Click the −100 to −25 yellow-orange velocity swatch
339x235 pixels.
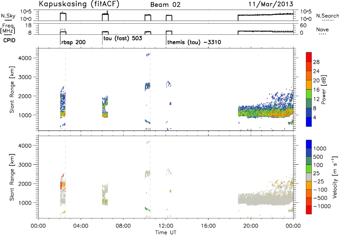click(x=309, y=185)
